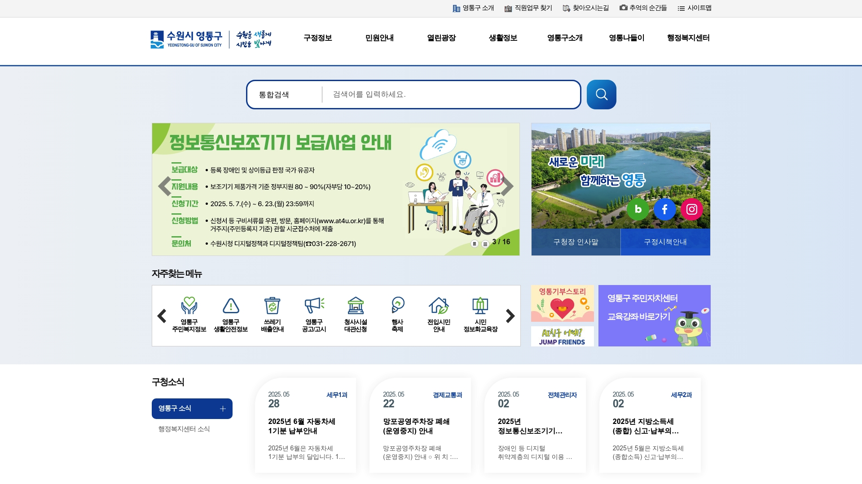862x484 pixels.
Task: Open 청사시설 대관신청 building icon
Action: (356, 315)
